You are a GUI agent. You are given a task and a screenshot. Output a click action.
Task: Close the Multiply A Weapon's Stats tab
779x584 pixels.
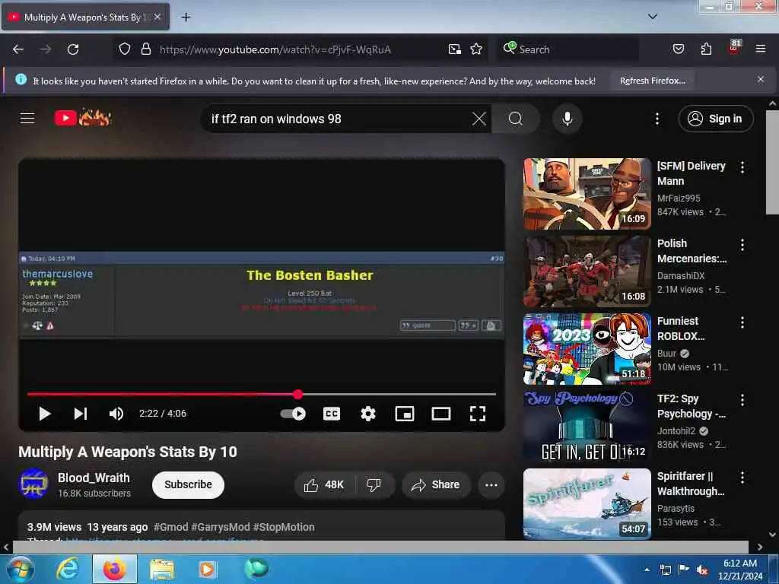pyautogui.click(x=157, y=17)
